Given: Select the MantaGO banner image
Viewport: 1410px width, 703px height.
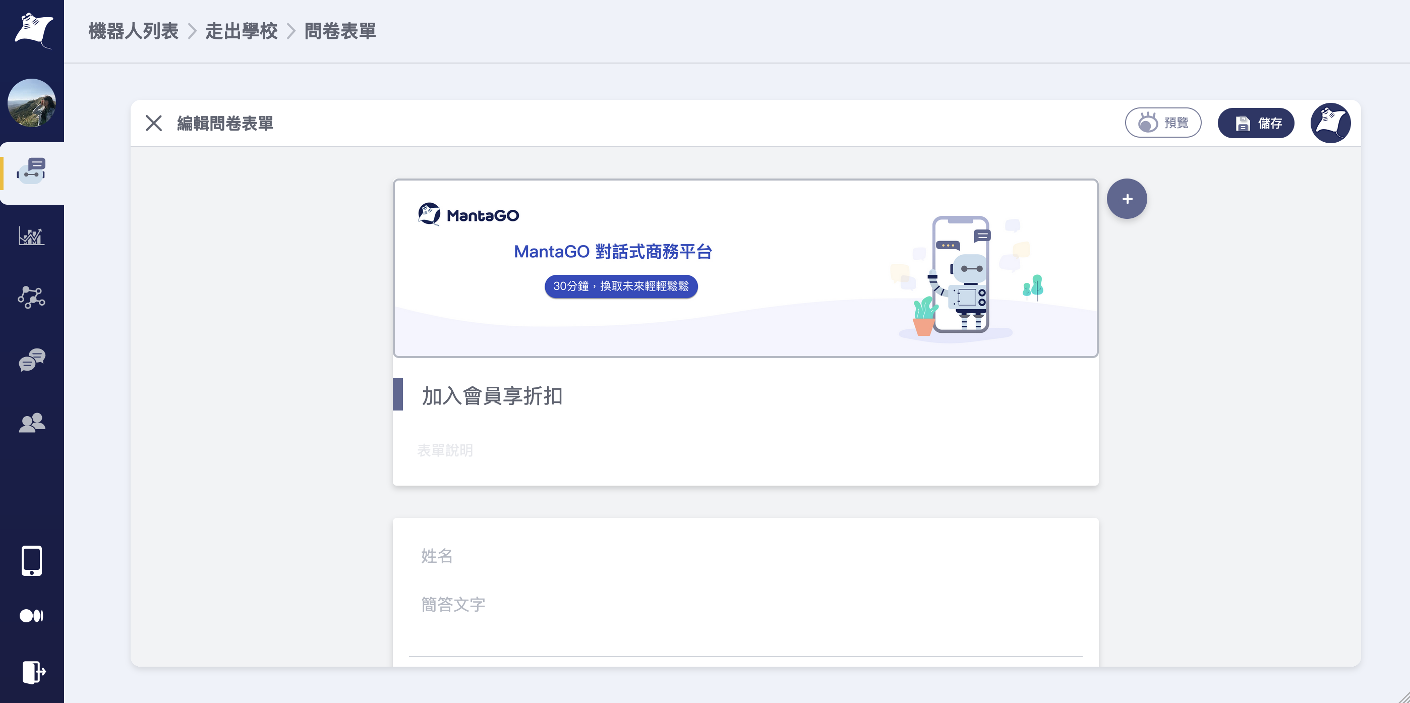Looking at the screenshot, I should coord(745,268).
